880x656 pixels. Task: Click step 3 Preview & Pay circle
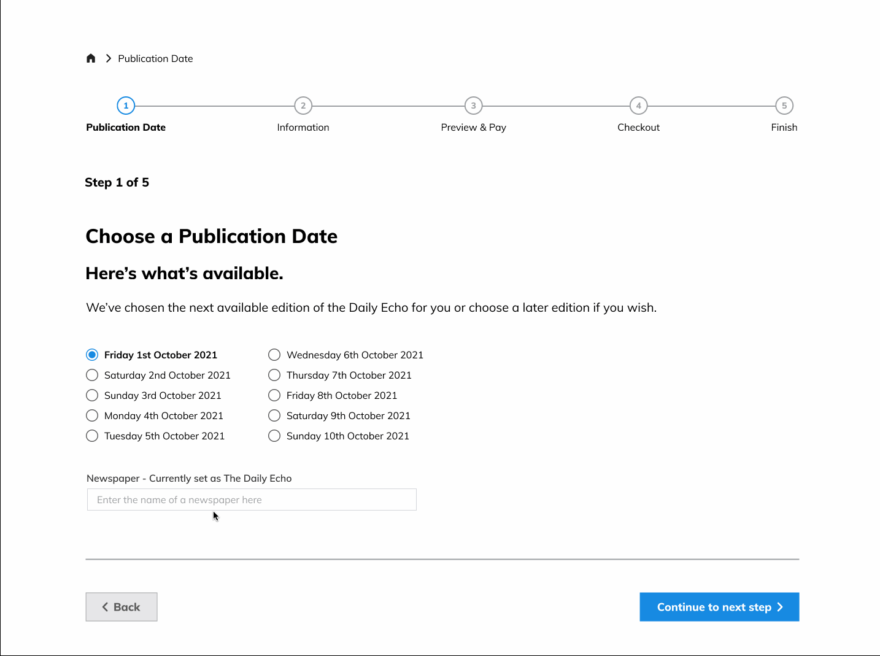pos(473,106)
